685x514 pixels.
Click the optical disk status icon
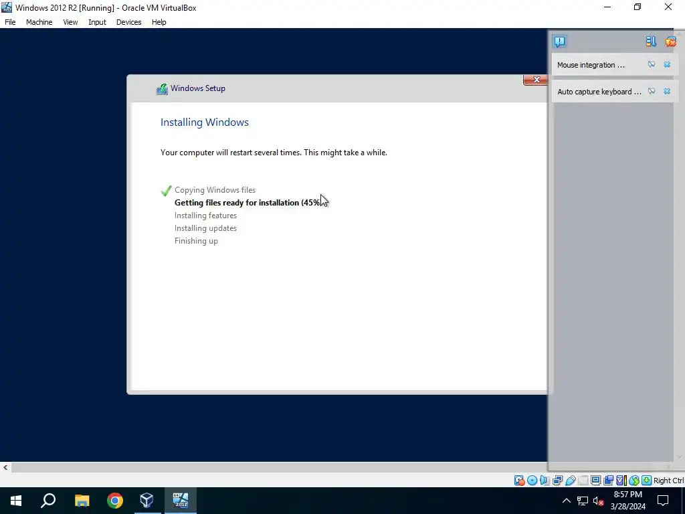pos(532,481)
